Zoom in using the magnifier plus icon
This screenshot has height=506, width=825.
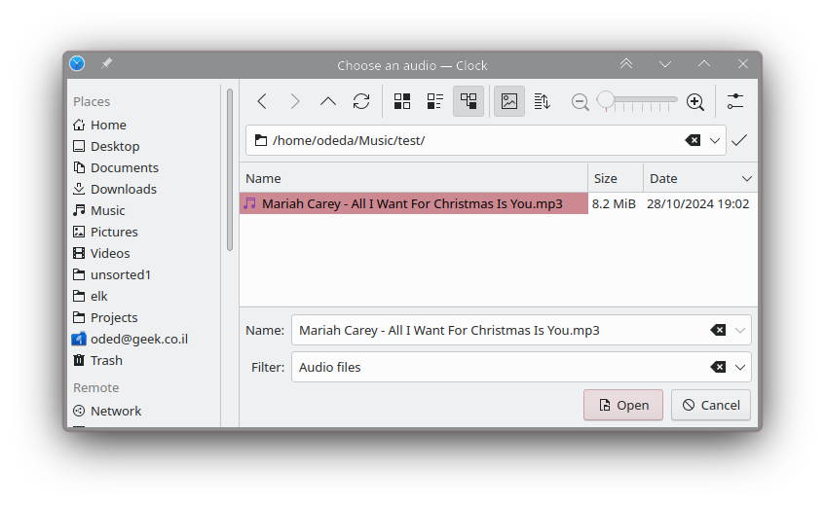tap(695, 101)
